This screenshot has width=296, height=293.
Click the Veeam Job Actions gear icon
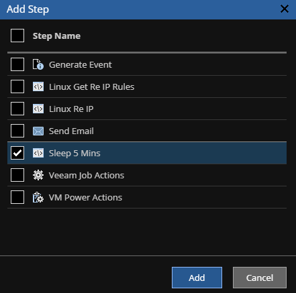(x=38, y=175)
